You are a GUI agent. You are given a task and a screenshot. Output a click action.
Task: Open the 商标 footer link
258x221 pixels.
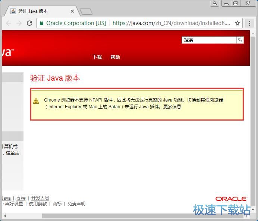coord(57,204)
